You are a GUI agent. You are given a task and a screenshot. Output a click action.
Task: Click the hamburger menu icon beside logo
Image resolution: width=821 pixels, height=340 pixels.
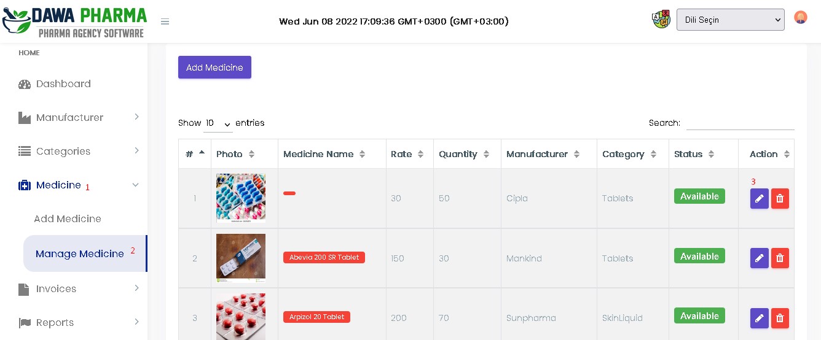pos(165,21)
